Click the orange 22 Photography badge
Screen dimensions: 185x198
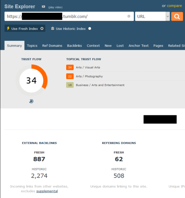pos(70,76)
